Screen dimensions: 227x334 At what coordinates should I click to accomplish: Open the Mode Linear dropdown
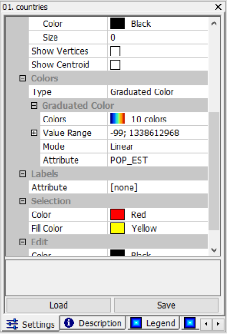158,146
